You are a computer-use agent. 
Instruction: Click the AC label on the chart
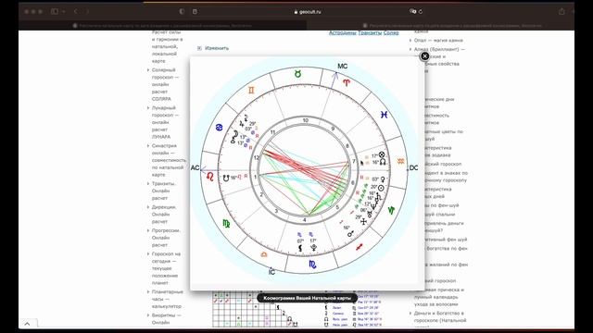(195, 168)
